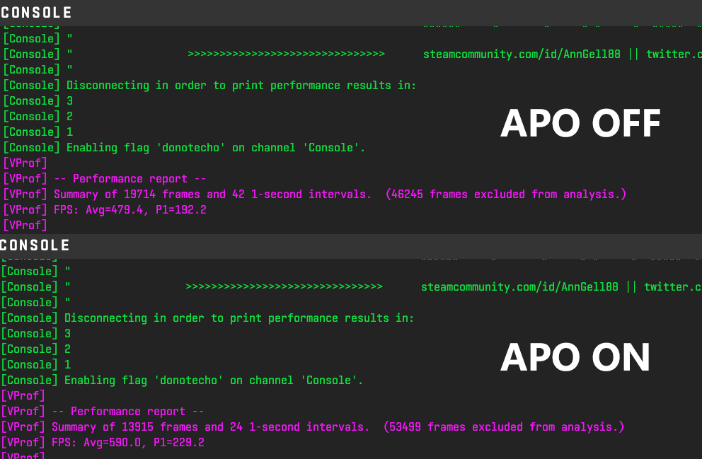
Task: Click the lower CONSOLE panel header
Action: (35, 245)
